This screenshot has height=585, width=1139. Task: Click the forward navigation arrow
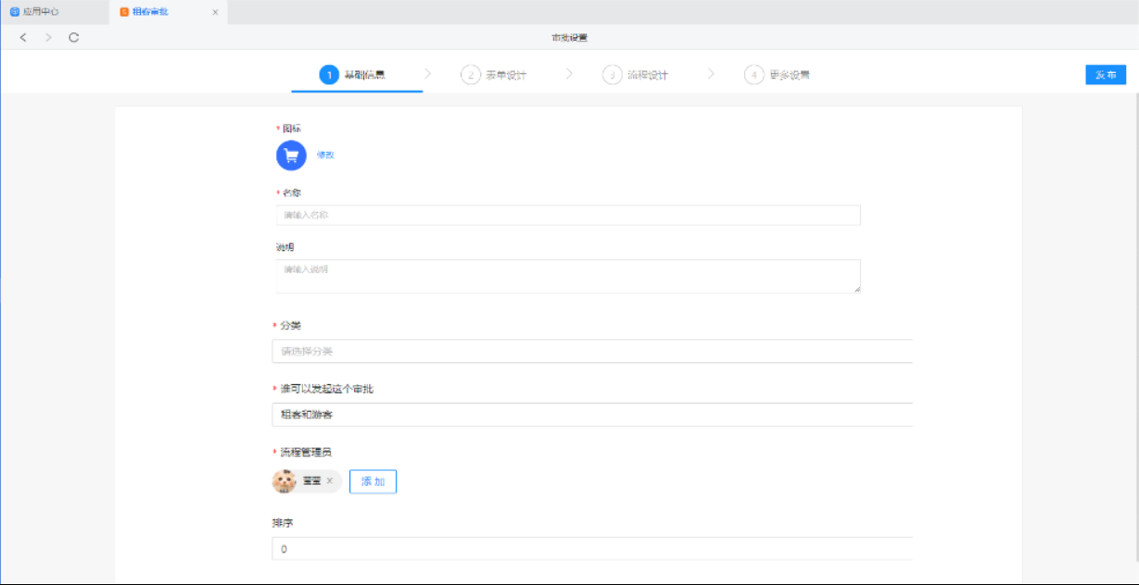(48, 38)
